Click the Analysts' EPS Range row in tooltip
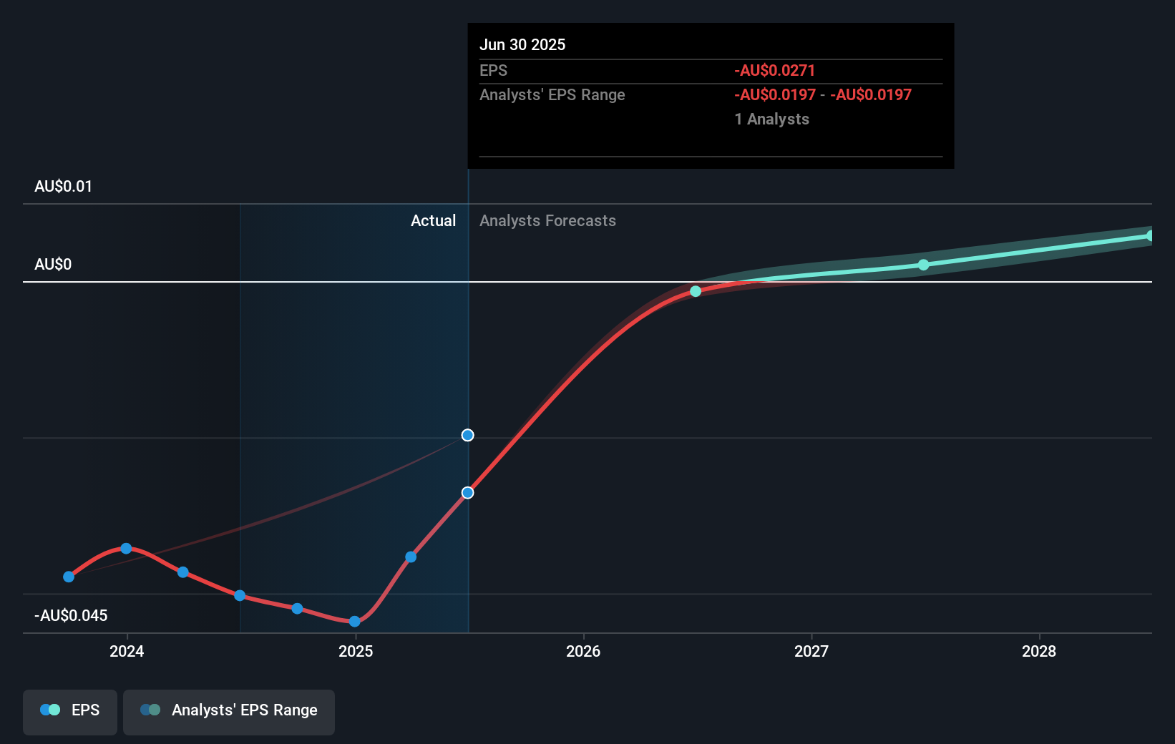Image resolution: width=1175 pixels, height=744 pixels. pyautogui.click(x=552, y=94)
